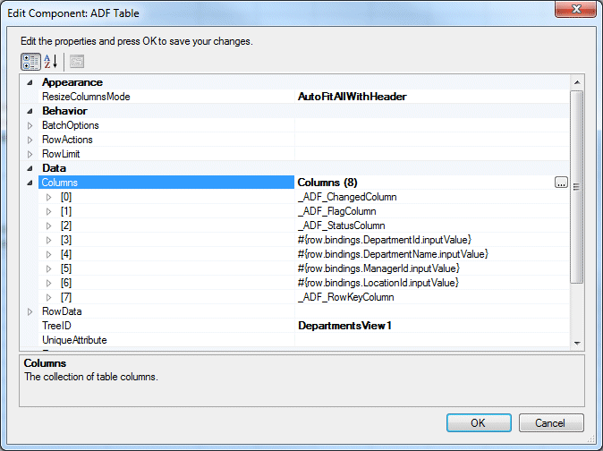Switch to Categorized property view
The image size is (603, 451).
click(30, 62)
